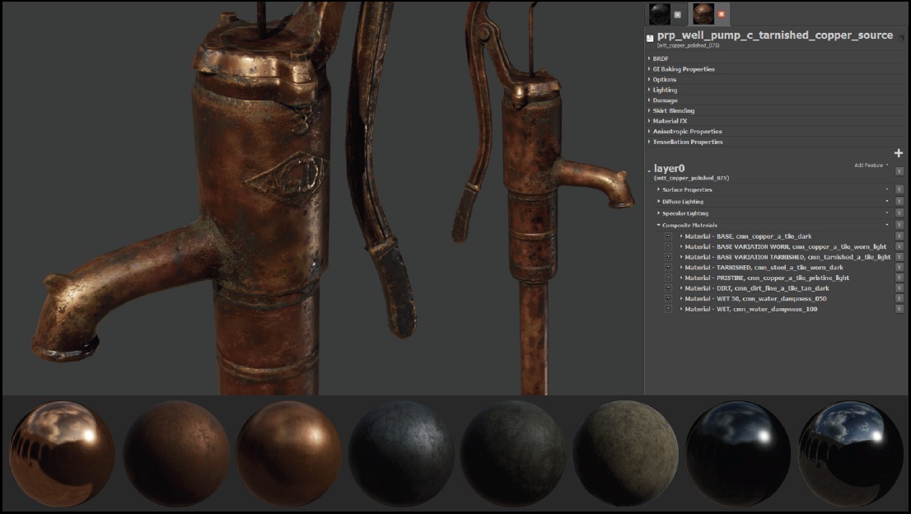911x514 pixels.
Task: Select the copper sphere material tab
Action: [x=703, y=13]
